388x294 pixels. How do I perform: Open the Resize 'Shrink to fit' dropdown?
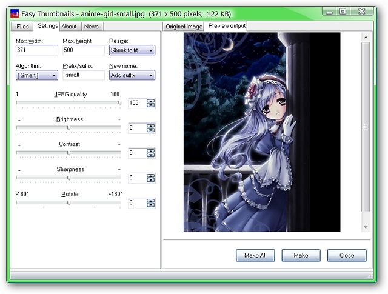[132, 50]
